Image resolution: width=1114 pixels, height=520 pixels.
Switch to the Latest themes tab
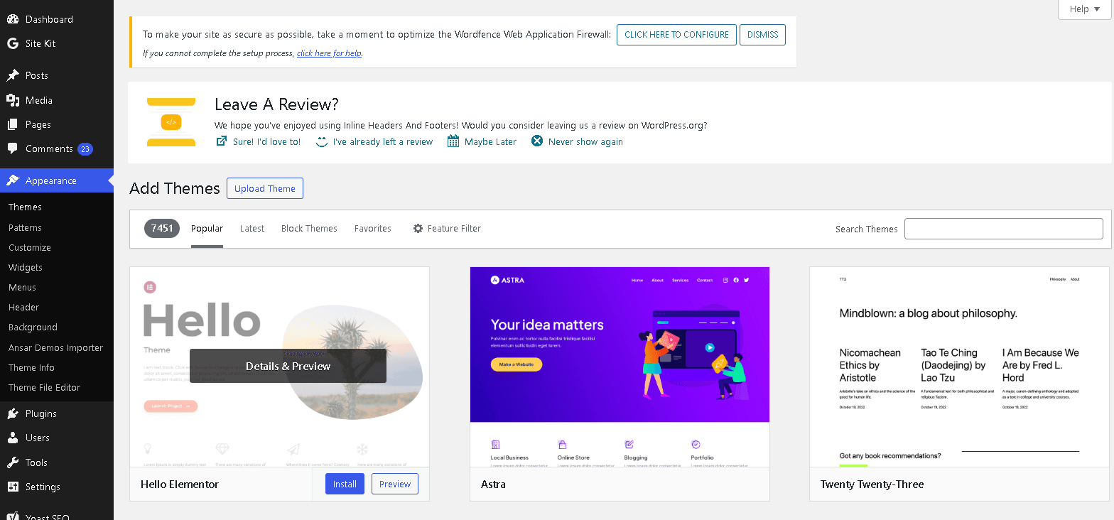pos(252,229)
